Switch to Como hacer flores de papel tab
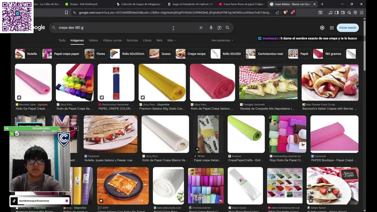The width and height of the screenshot is (377, 212). [x=242, y=4]
